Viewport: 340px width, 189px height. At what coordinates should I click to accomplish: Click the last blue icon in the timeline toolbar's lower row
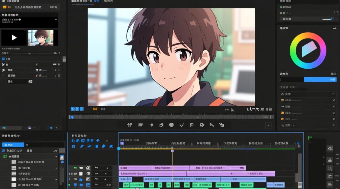point(111,146)
